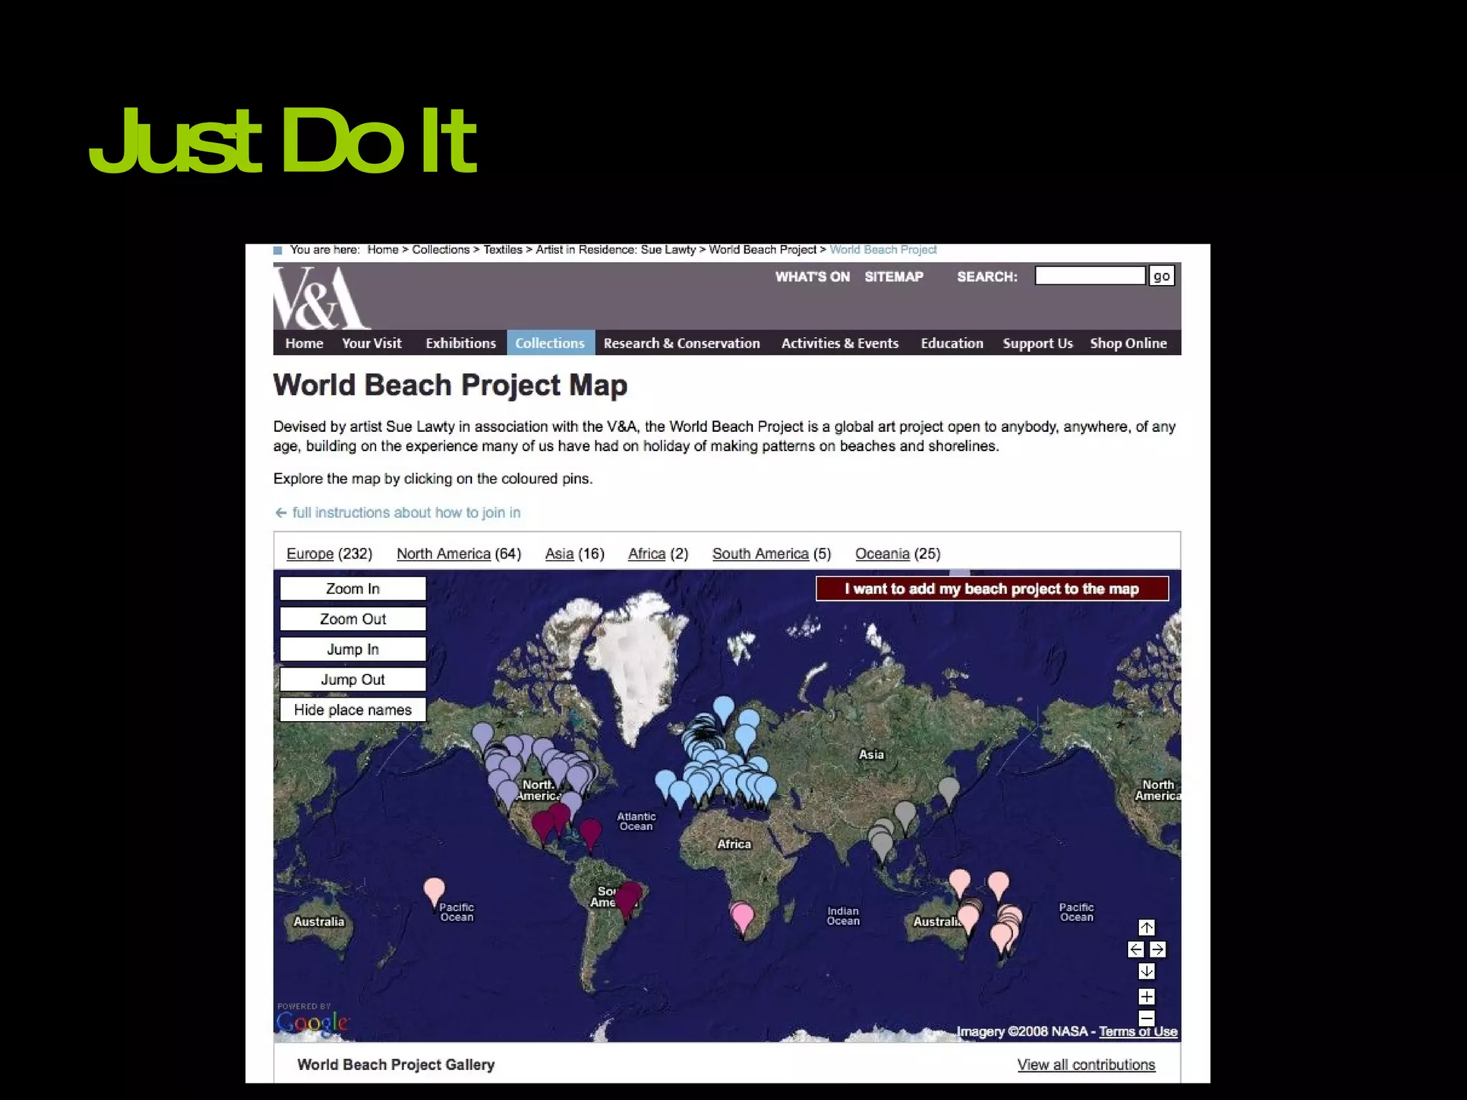The width and height of the screenshot is (1467, 1100).
Task: Toggle Hide place names on the map
Action: (x=352, y=710)
